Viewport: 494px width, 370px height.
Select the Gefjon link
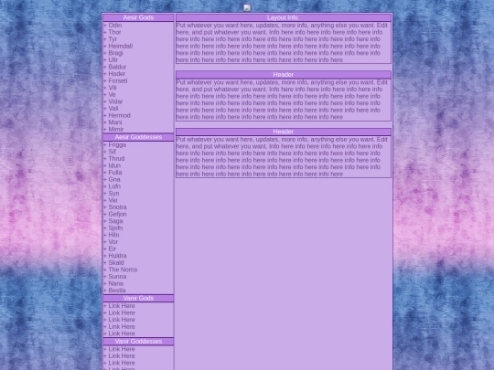click(x=117, y=214)
